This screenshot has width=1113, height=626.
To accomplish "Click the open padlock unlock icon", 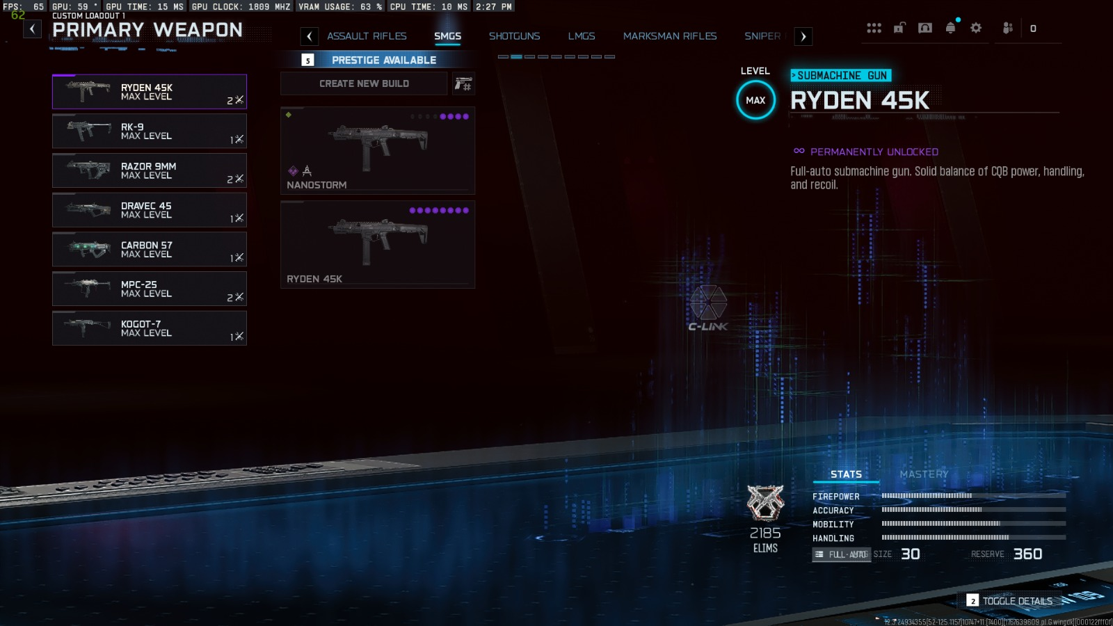I will pyautogui.click(x=899, y=28).
